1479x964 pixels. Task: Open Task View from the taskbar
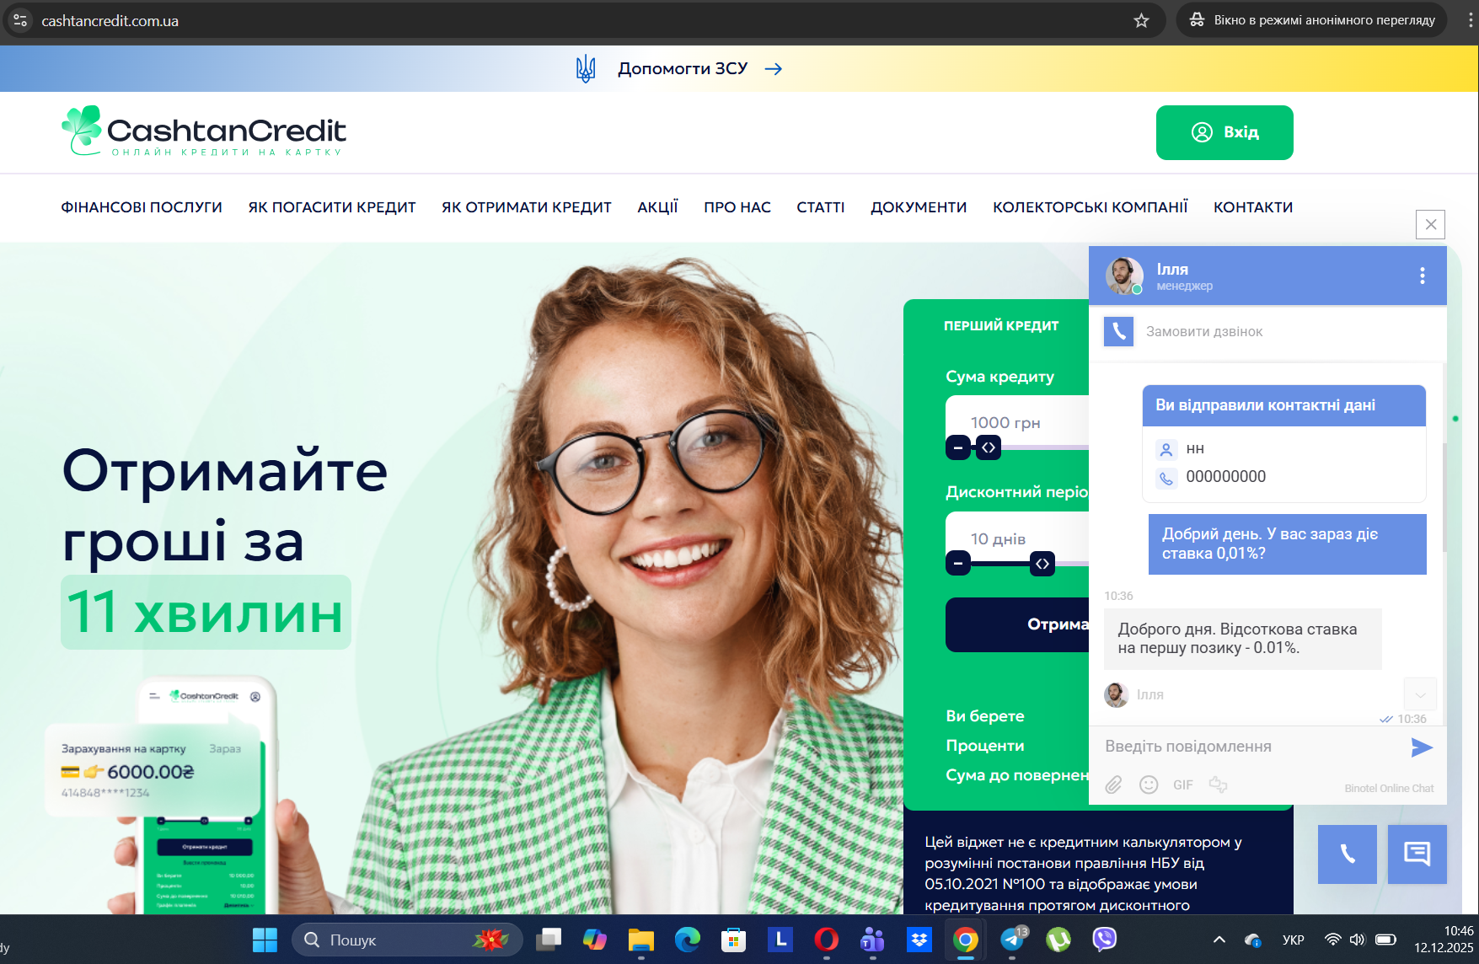tap(549, 940)
